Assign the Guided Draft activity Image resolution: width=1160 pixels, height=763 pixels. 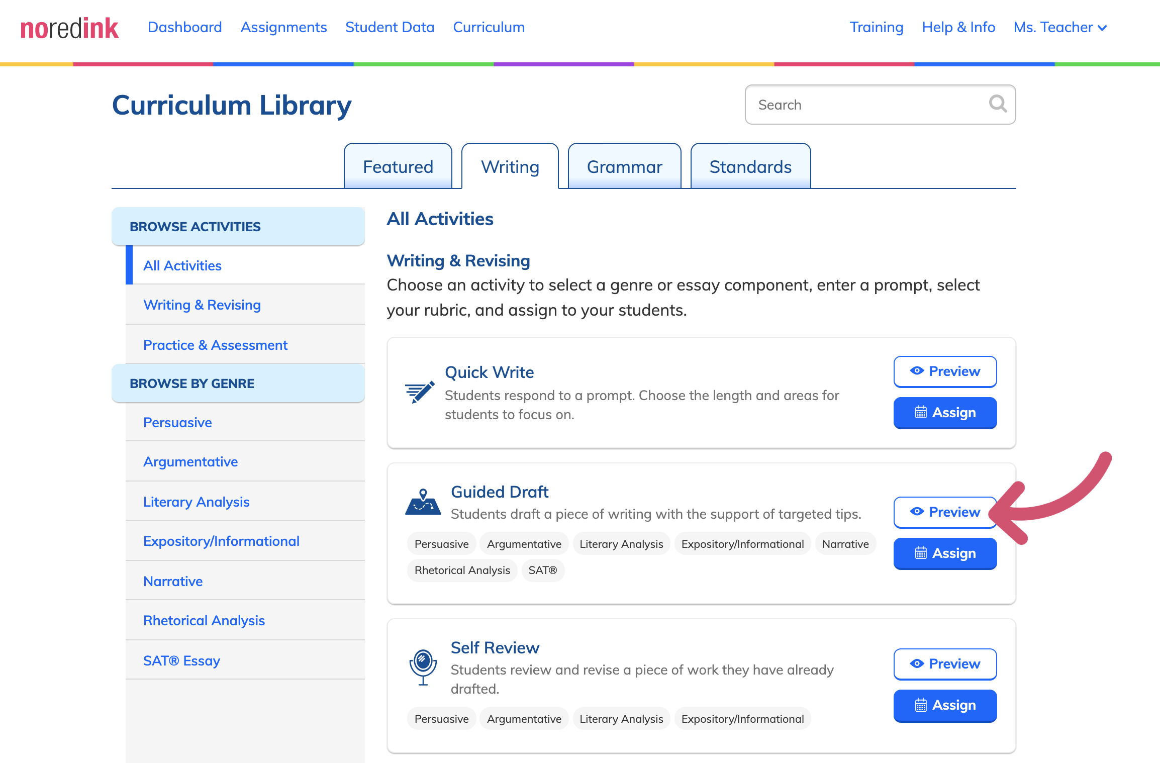click(x=945, y=553)
